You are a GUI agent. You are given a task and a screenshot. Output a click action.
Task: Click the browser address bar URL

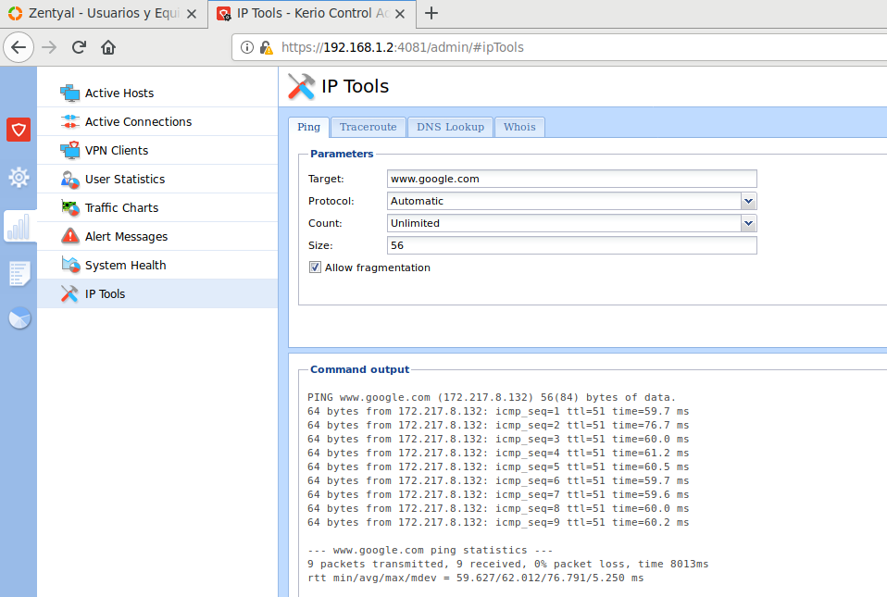(x=403, y=47)
